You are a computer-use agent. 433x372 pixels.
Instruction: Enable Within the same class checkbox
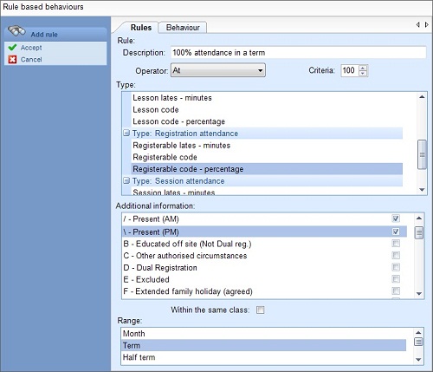pos(260,310)
